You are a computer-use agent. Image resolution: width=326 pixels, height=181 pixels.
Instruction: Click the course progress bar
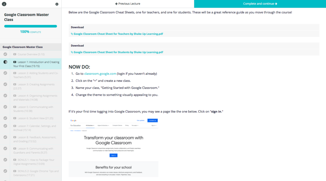coord(31,26)
